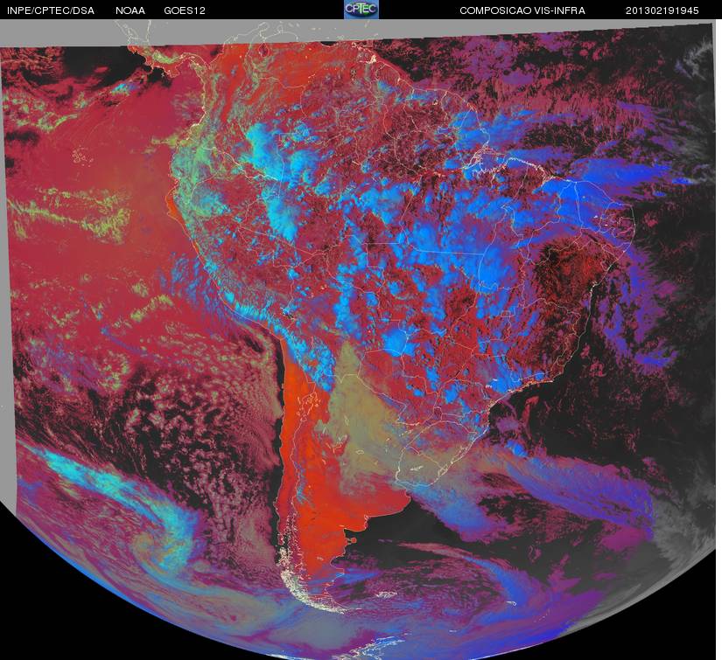722x660 pixels.
Task: Select the COMPOSICAO VIS-INFRA title text
Action: (522, 10)
